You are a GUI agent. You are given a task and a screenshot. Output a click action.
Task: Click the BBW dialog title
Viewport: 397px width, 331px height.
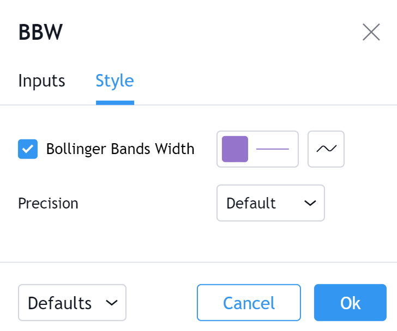click(x=40, y=33)
